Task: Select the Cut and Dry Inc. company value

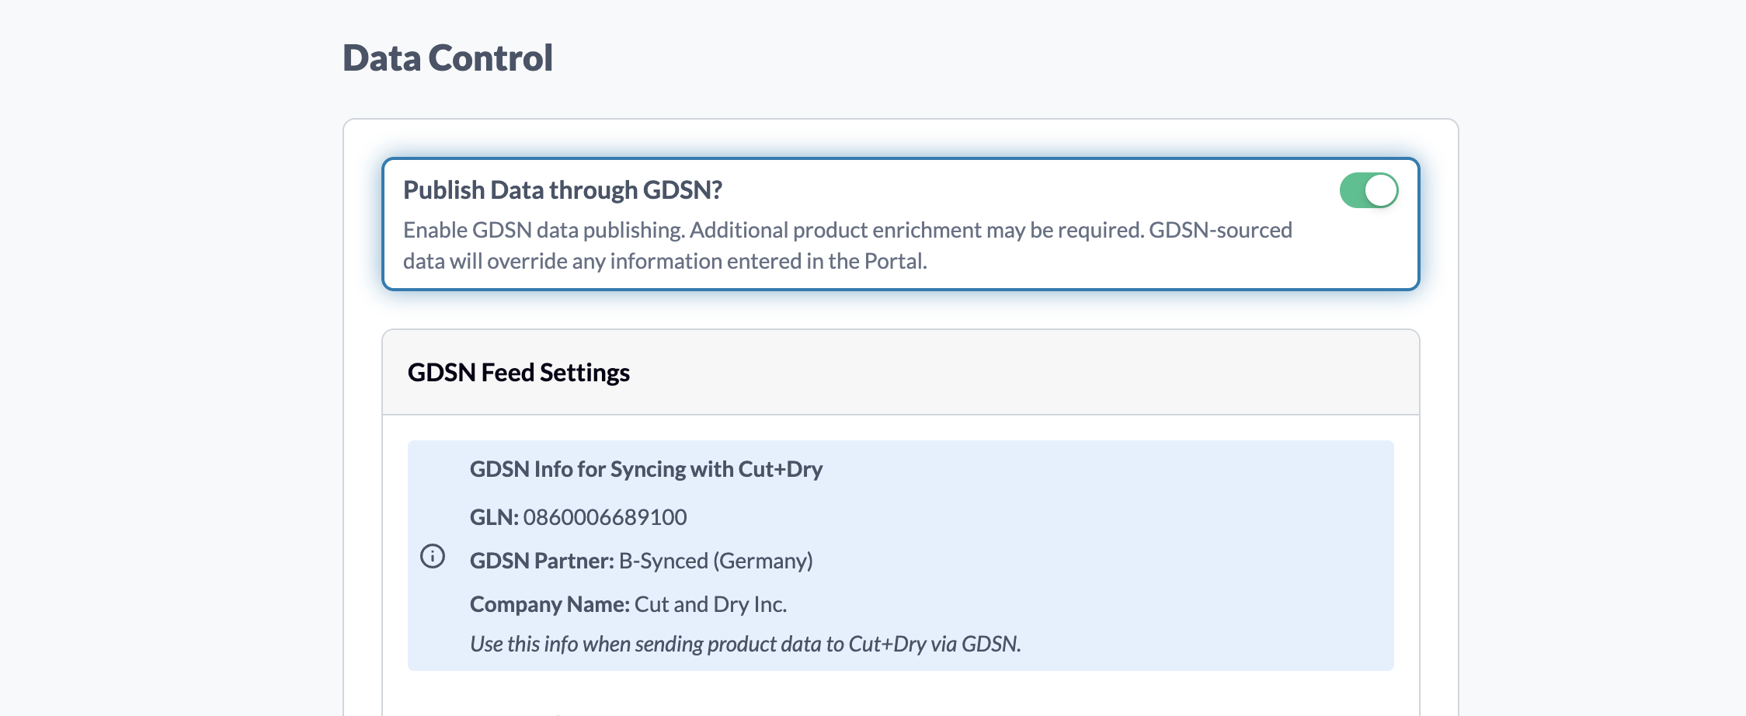Action: 711,604
